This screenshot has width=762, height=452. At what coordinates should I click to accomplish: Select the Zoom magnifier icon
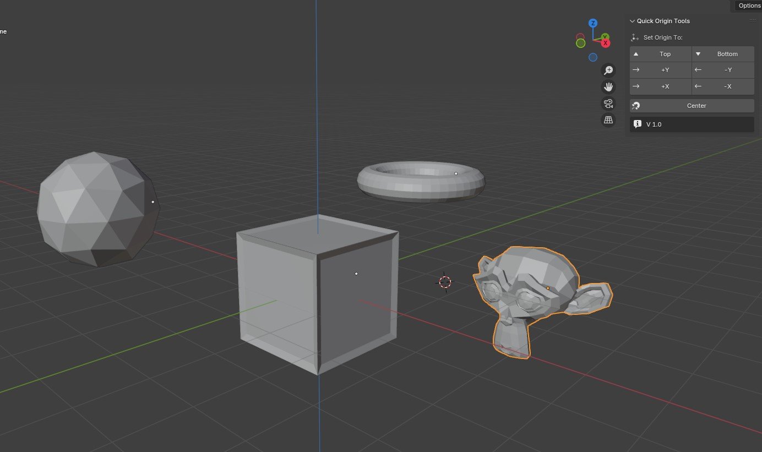[608, 70]
